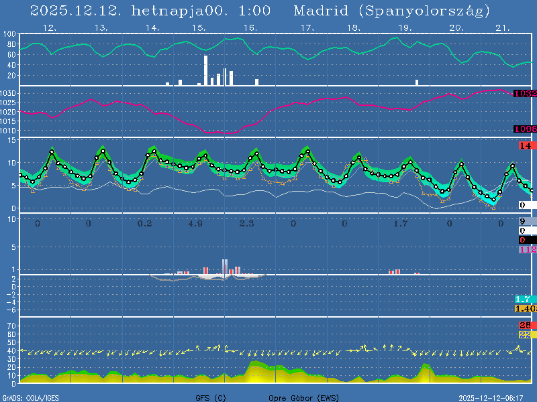Click the GrADS: COLA/IGES footer label
This screenshot has width=537, height=402.
pyautogui.click(x=30, y=397)
